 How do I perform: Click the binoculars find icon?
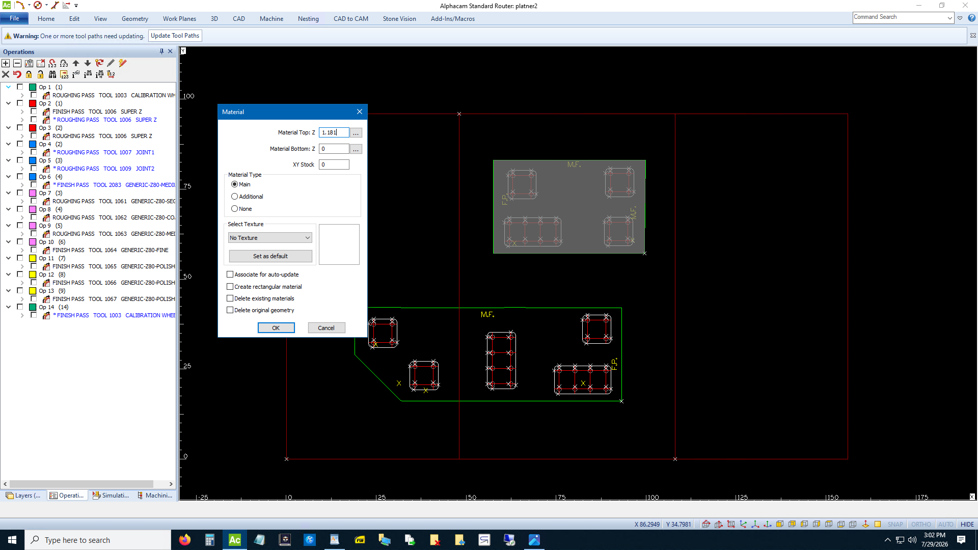[x=52, y=74]
